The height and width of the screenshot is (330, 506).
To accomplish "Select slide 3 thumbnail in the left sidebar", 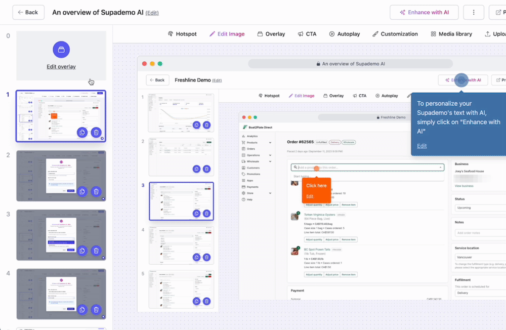I will pyautogui.click(x=61, y=235).
